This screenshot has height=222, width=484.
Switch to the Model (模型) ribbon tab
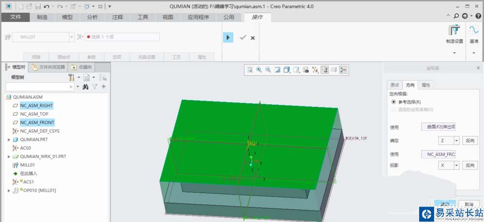click(x=67, y=17)
